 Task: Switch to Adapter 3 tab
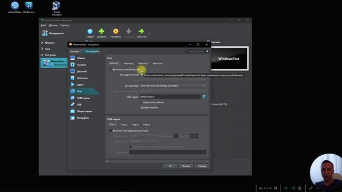coord(143,63)
